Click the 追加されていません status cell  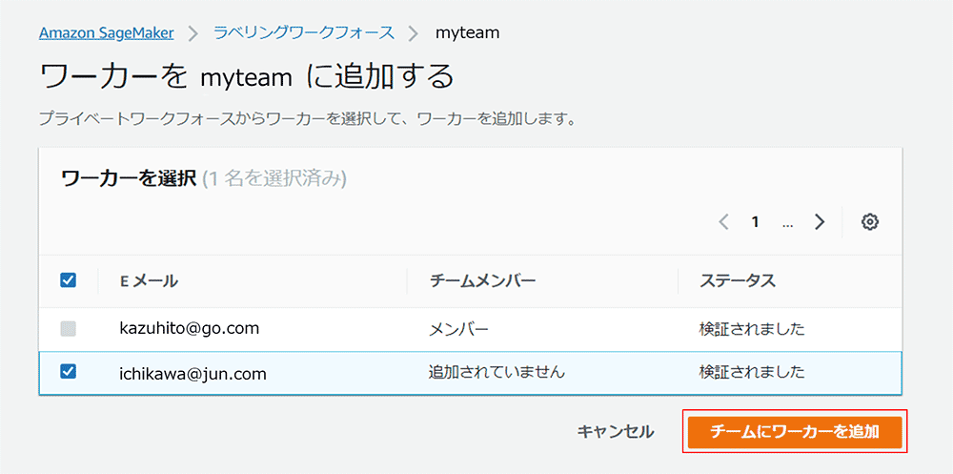point(497,372)
